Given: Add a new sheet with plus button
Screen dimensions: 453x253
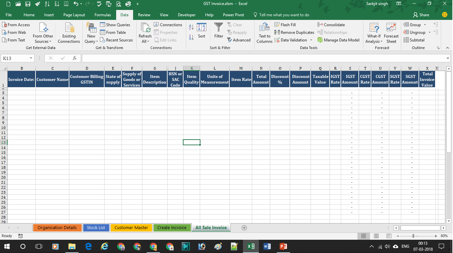Looking at the screenshot, I should point(244,228).
